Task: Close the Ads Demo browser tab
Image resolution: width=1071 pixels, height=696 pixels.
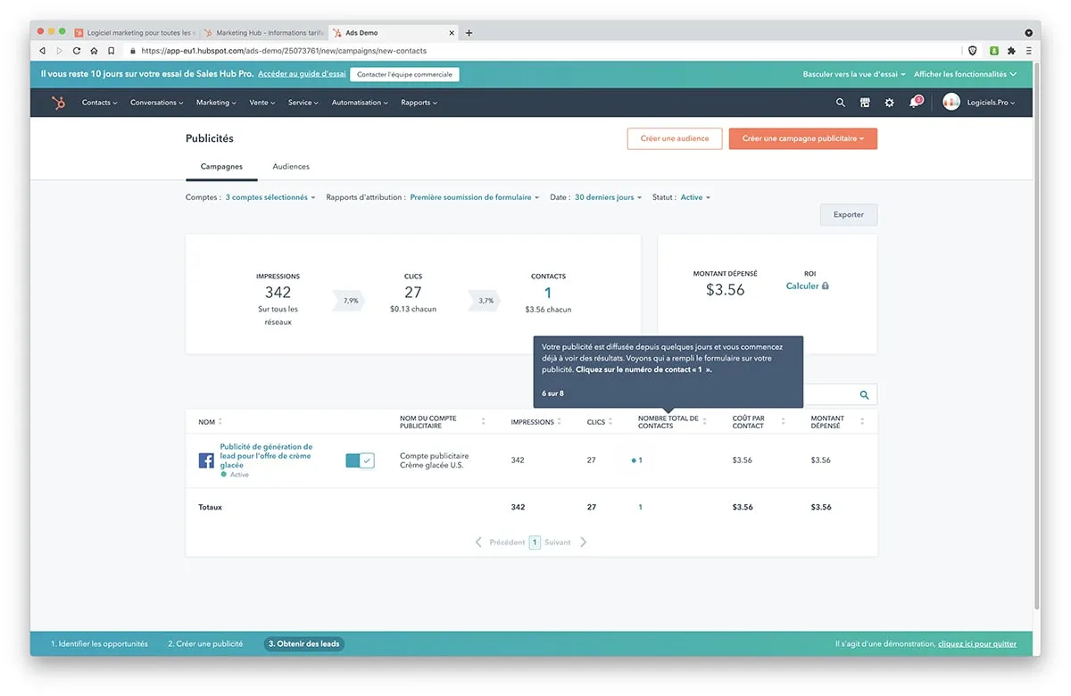Action: coord(452,33)
